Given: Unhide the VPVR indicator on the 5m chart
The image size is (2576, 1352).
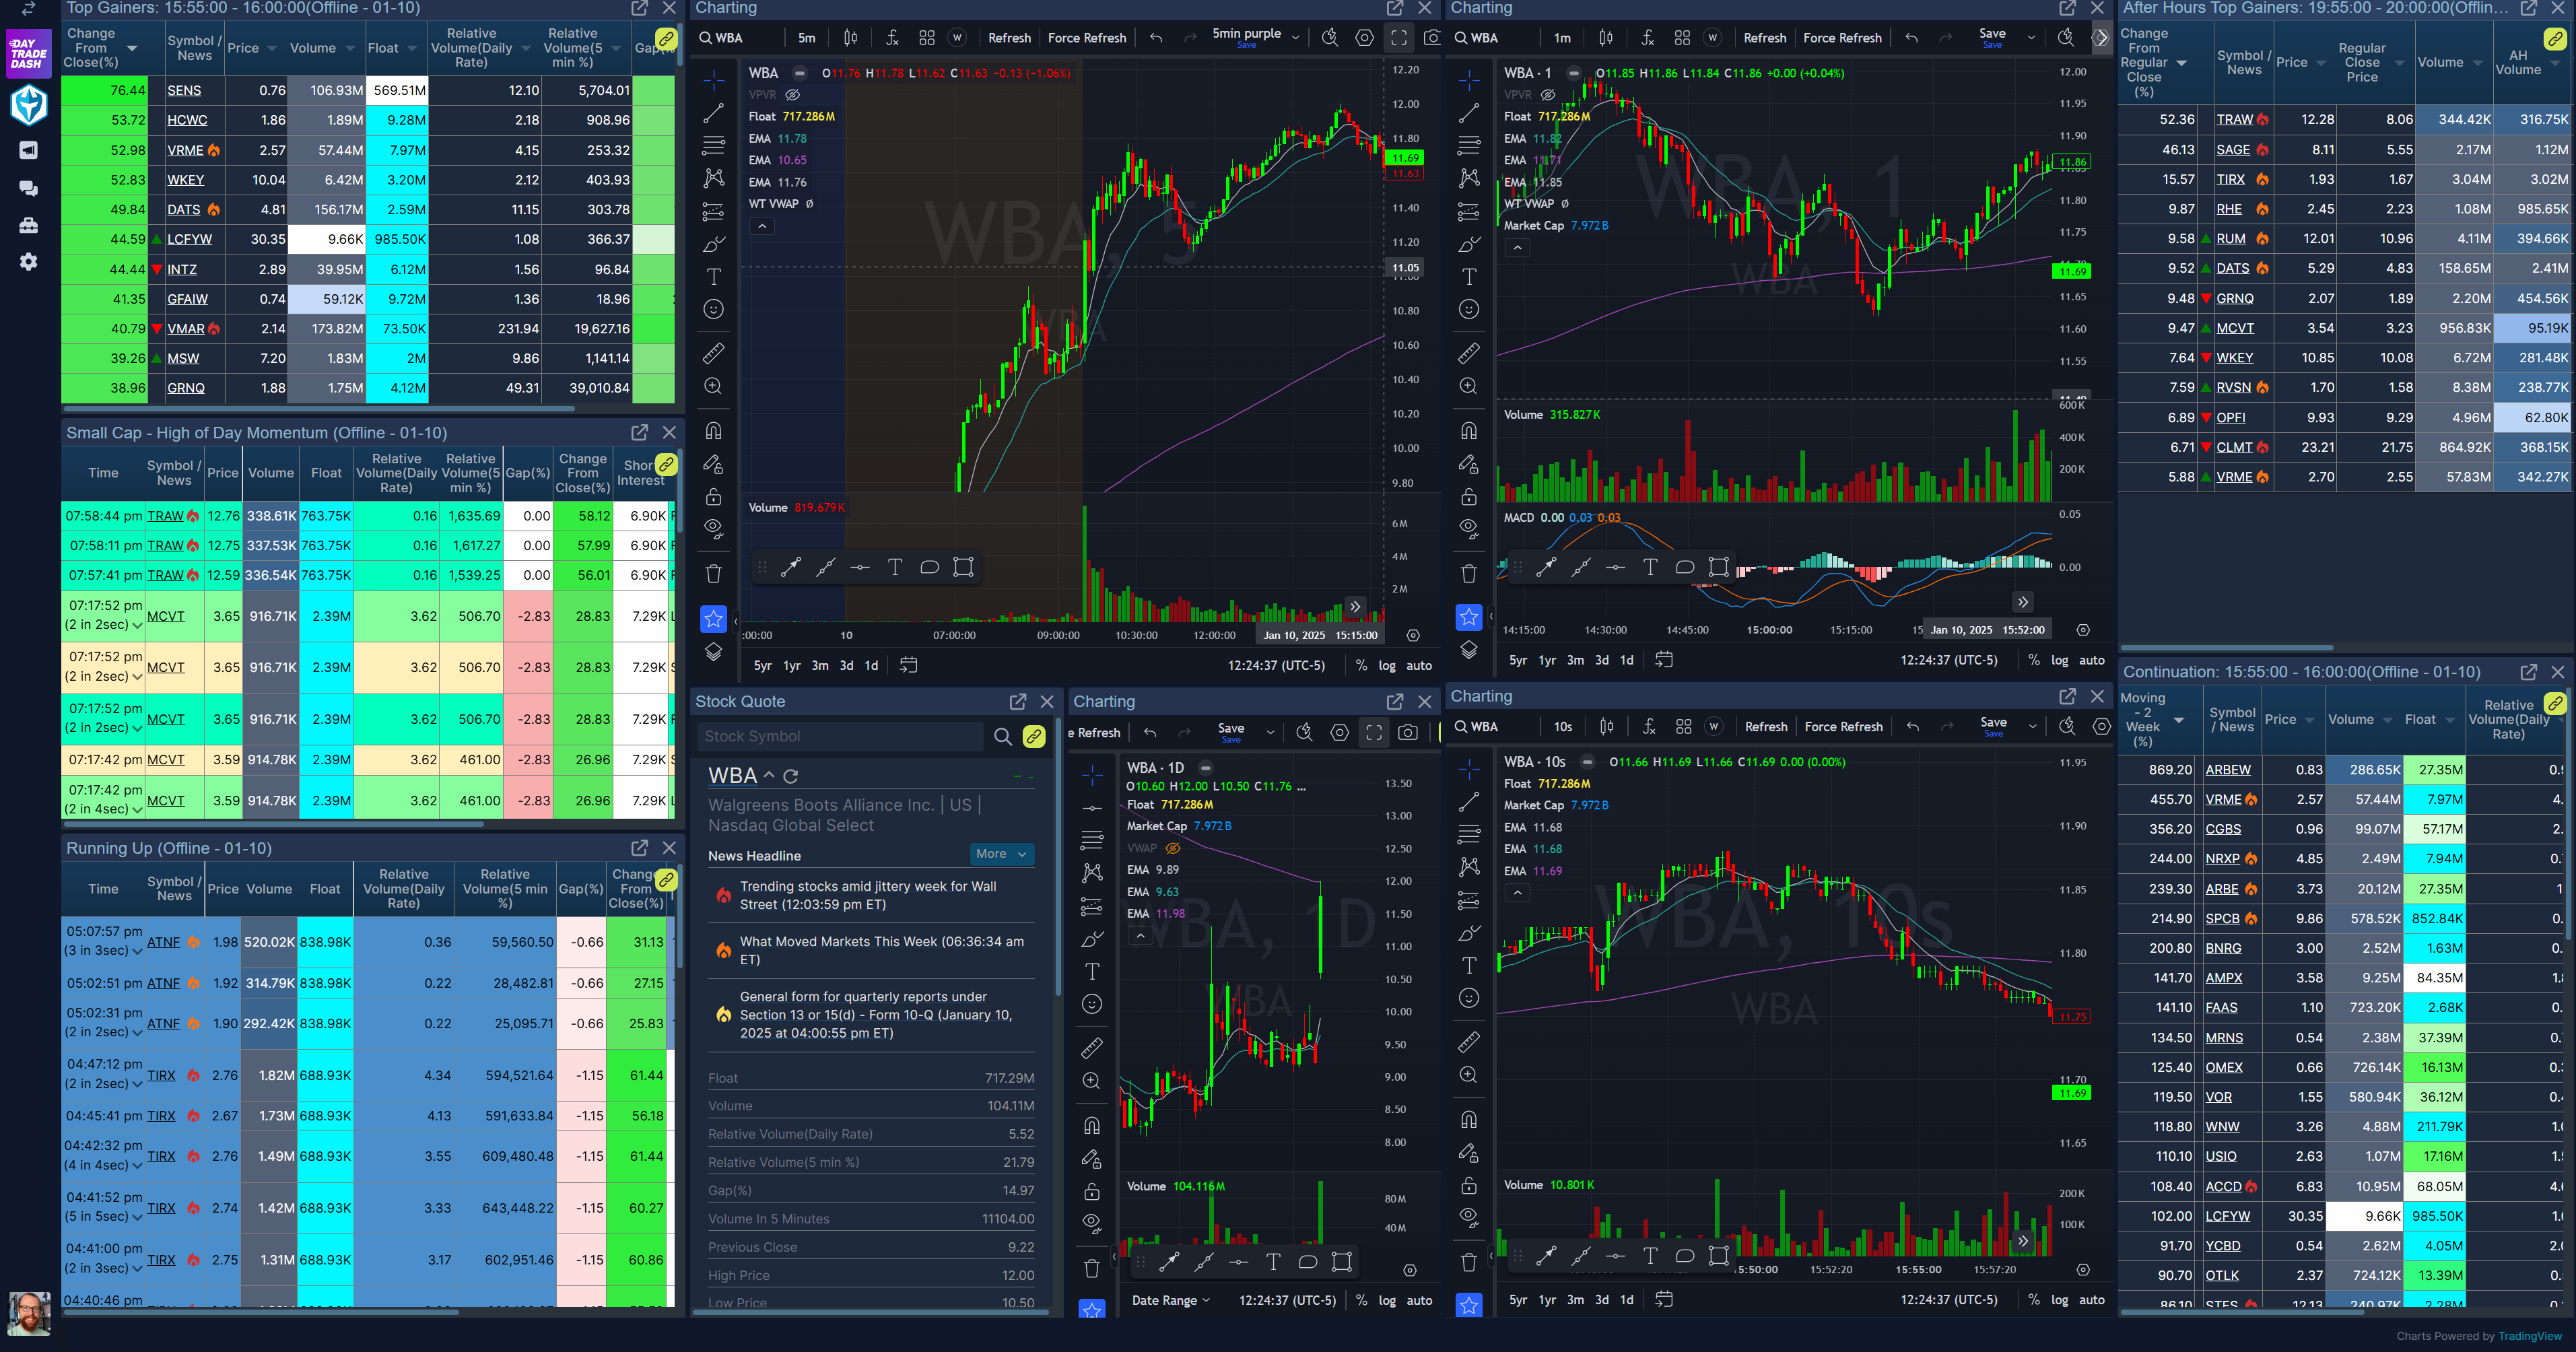Looking at the screenshot, I should 793,95.
